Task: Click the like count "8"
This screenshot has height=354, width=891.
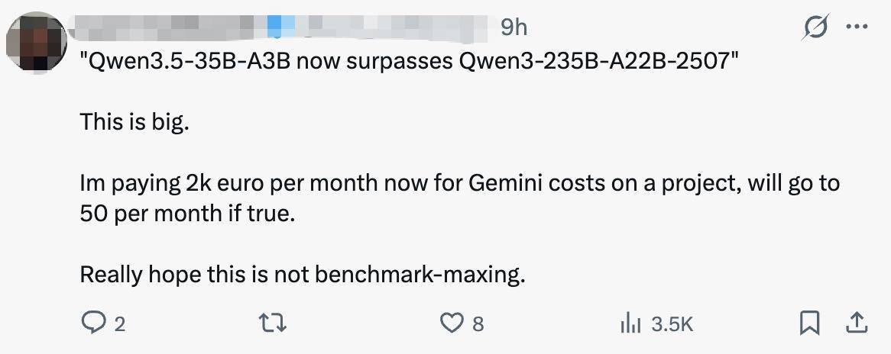Action: 478,324
